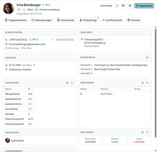Click the class B badge in header
The height and width of the screenshot is (152, 157).
19,9
